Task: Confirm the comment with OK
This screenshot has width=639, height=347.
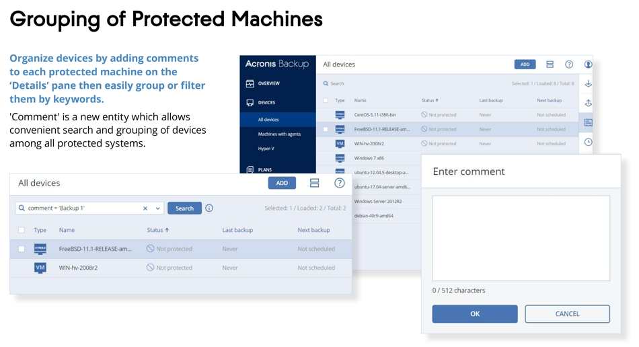Action: pyautogui.click(x=475, y=314)
